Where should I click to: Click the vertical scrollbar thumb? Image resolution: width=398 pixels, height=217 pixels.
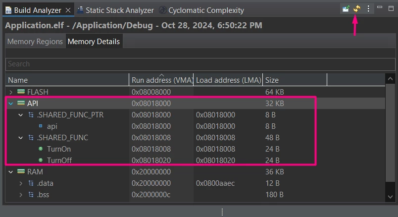point(390,133)
